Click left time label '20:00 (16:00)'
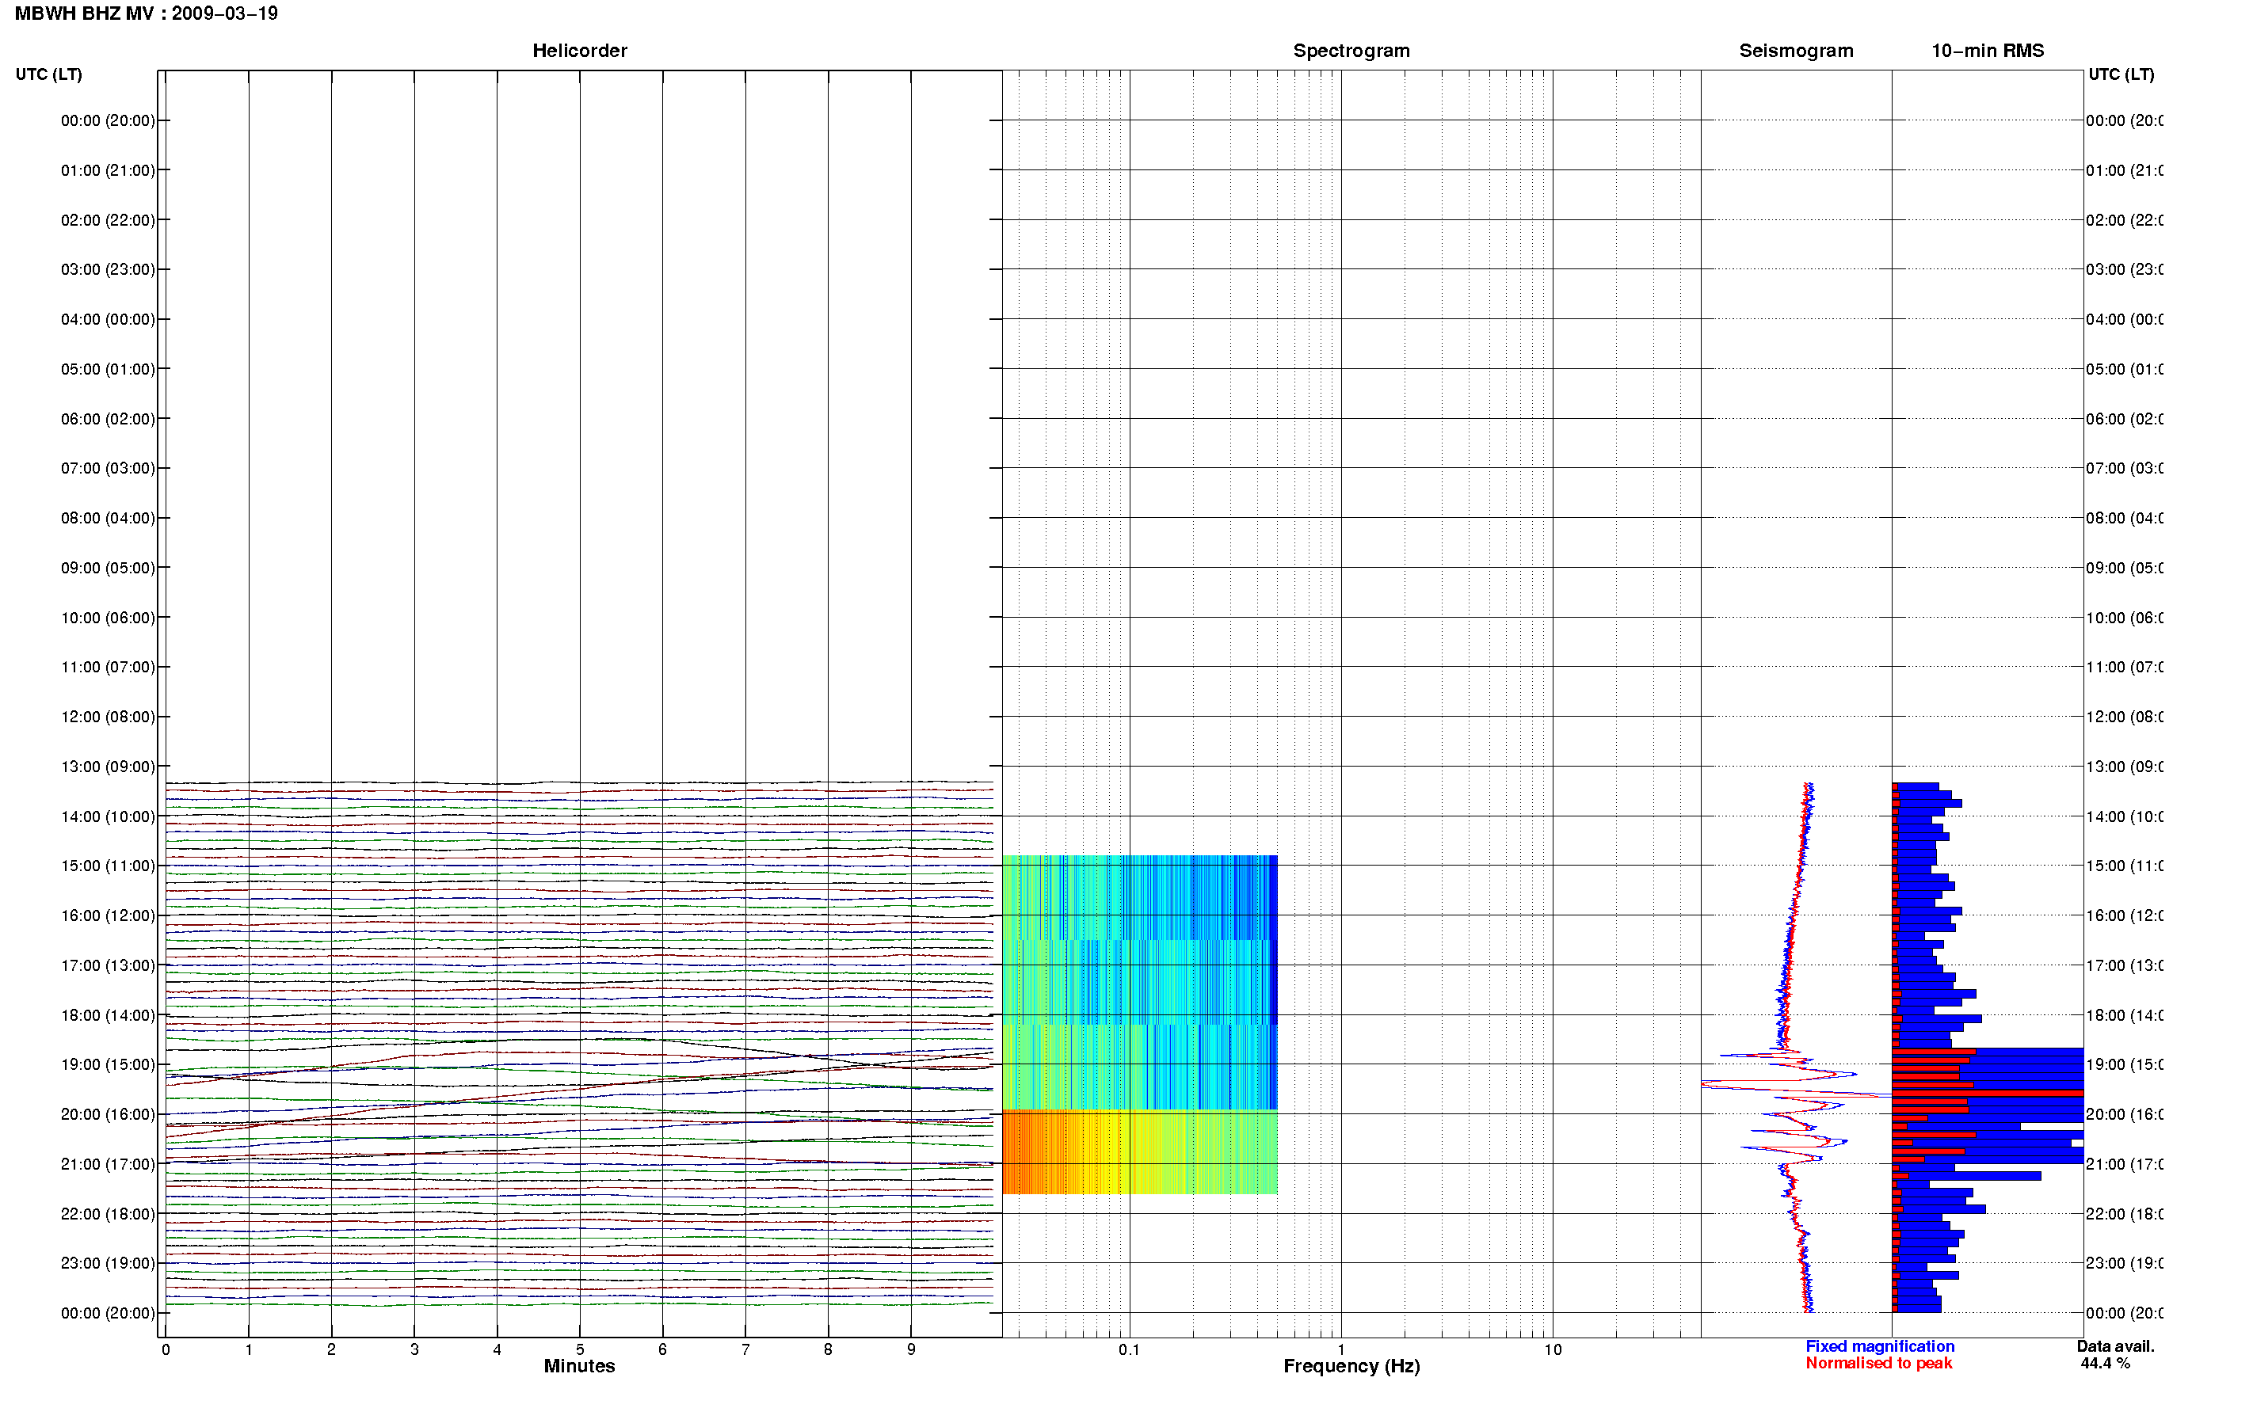Screen dimensions: 2253x1408 tap(108, 1115)
